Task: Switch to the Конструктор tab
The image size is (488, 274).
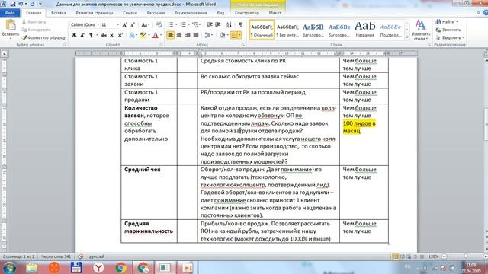Action: (247, 13)
